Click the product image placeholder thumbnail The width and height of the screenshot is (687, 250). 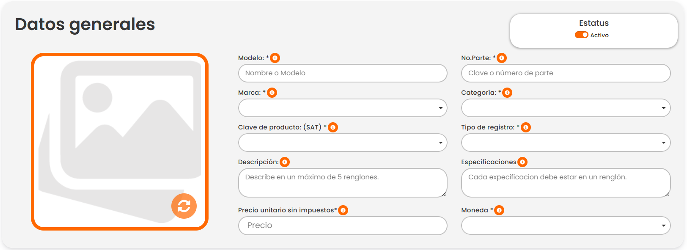tap(119, 135)
